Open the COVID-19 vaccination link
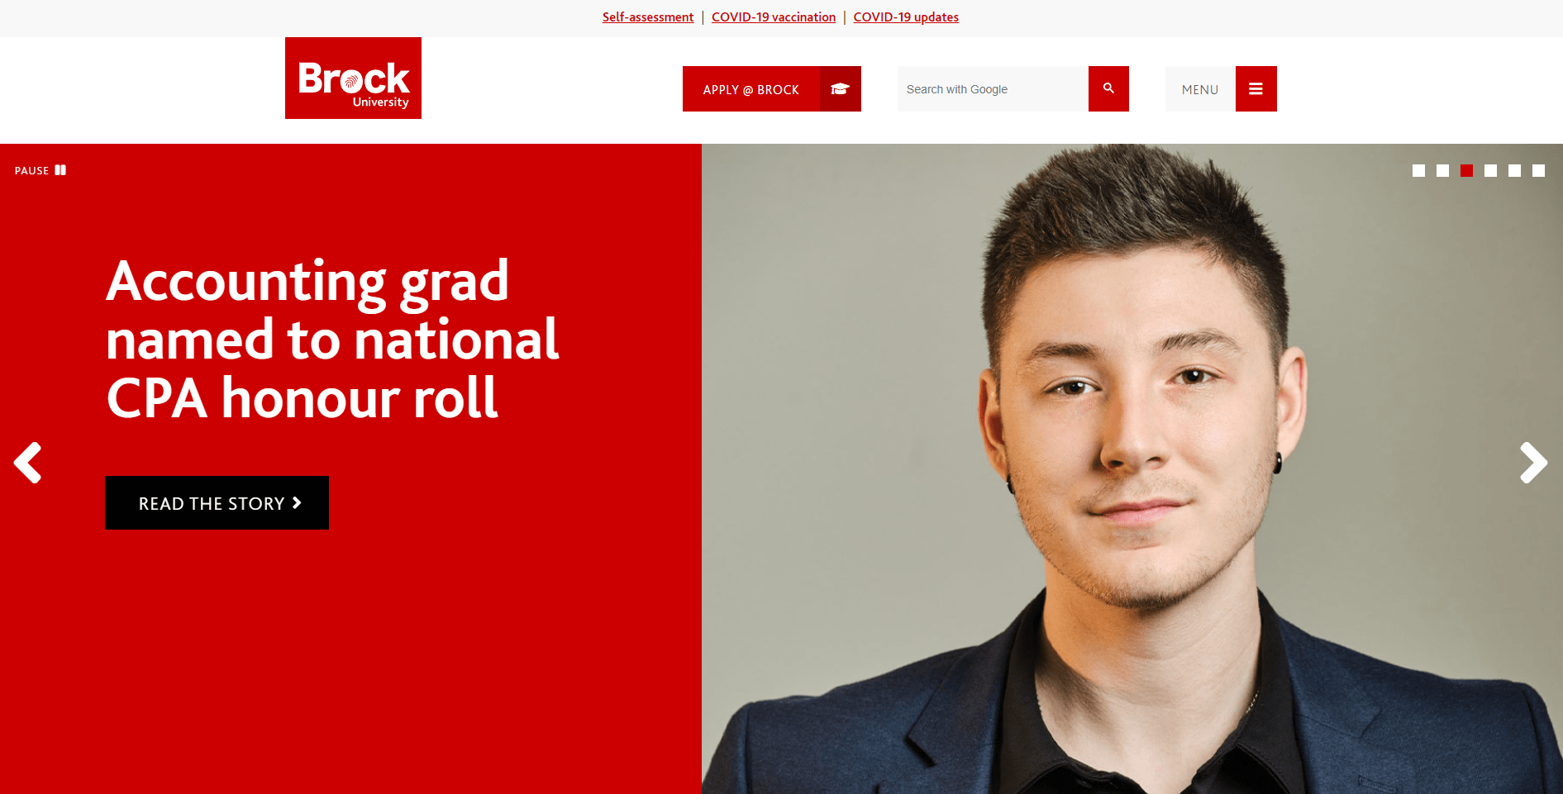 click(x=774, y=17)
